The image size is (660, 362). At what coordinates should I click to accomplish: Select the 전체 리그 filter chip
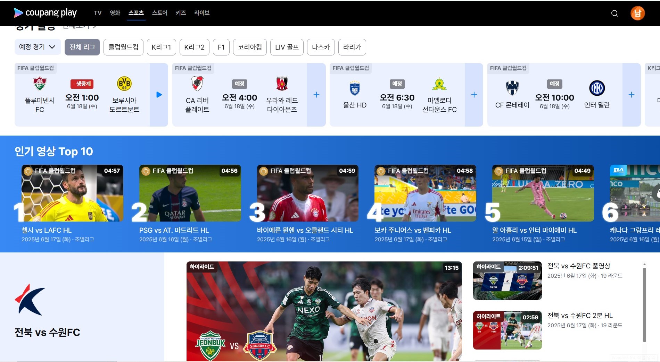(x=82, y=47)
